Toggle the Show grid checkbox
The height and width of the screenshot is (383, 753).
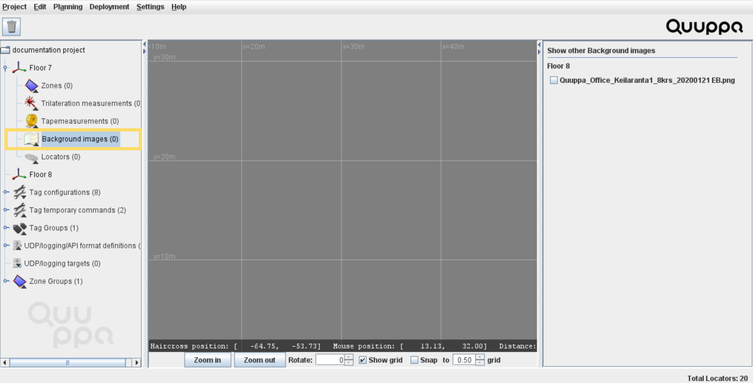coord(363,360)
